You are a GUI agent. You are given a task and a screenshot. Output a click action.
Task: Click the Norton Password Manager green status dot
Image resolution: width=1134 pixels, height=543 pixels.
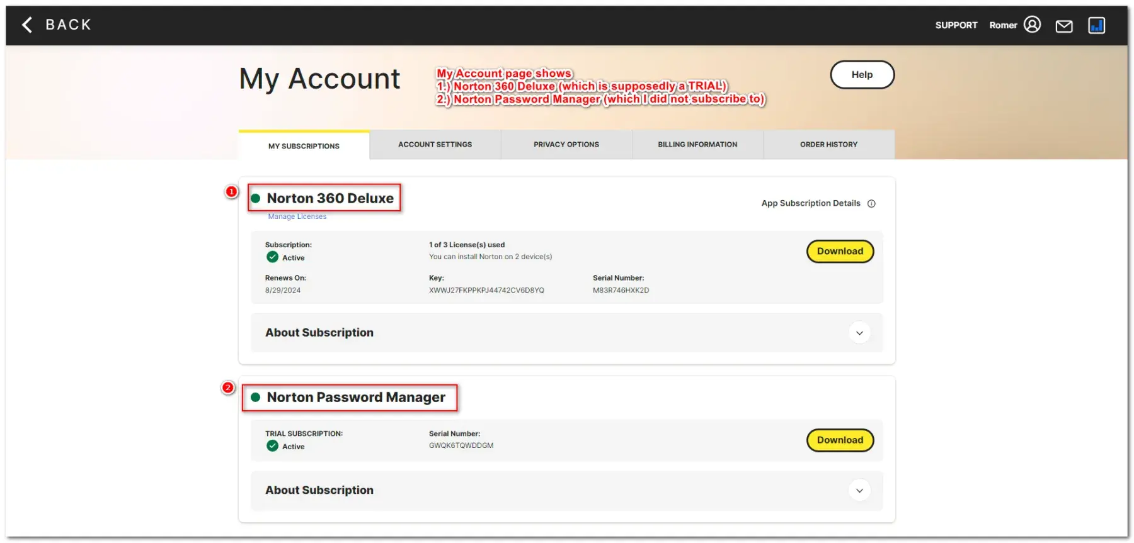(x=256, y=397)
